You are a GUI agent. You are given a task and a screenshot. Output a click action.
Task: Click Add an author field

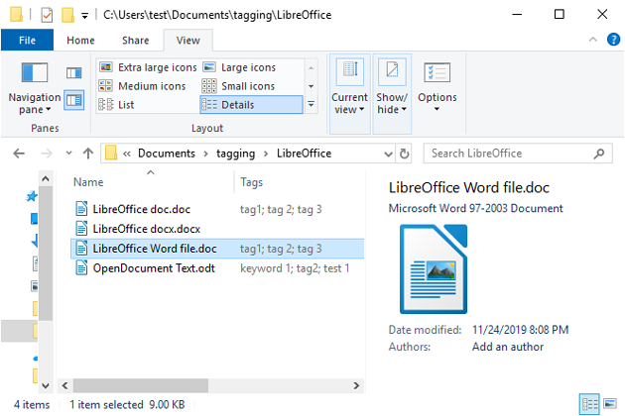[507, 347]
